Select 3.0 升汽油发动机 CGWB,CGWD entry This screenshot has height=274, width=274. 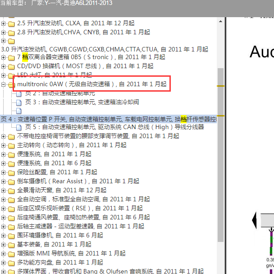(x=105, y=49)
